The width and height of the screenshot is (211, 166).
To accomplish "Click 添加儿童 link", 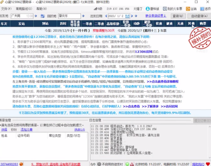I will [27, 129].
